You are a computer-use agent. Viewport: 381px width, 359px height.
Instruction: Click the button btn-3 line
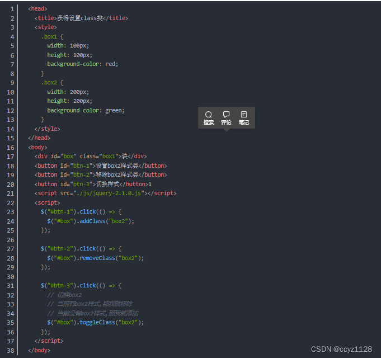click(93, 185)
